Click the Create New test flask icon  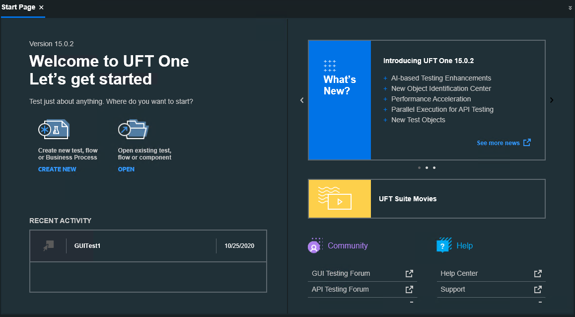pyautogui.click(x=54, y=130)
